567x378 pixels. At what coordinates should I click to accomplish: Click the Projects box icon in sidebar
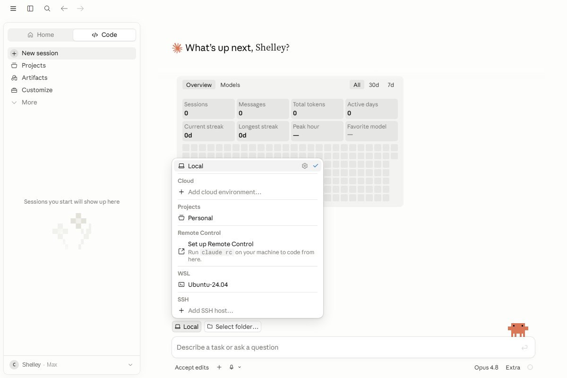[14, 66]
